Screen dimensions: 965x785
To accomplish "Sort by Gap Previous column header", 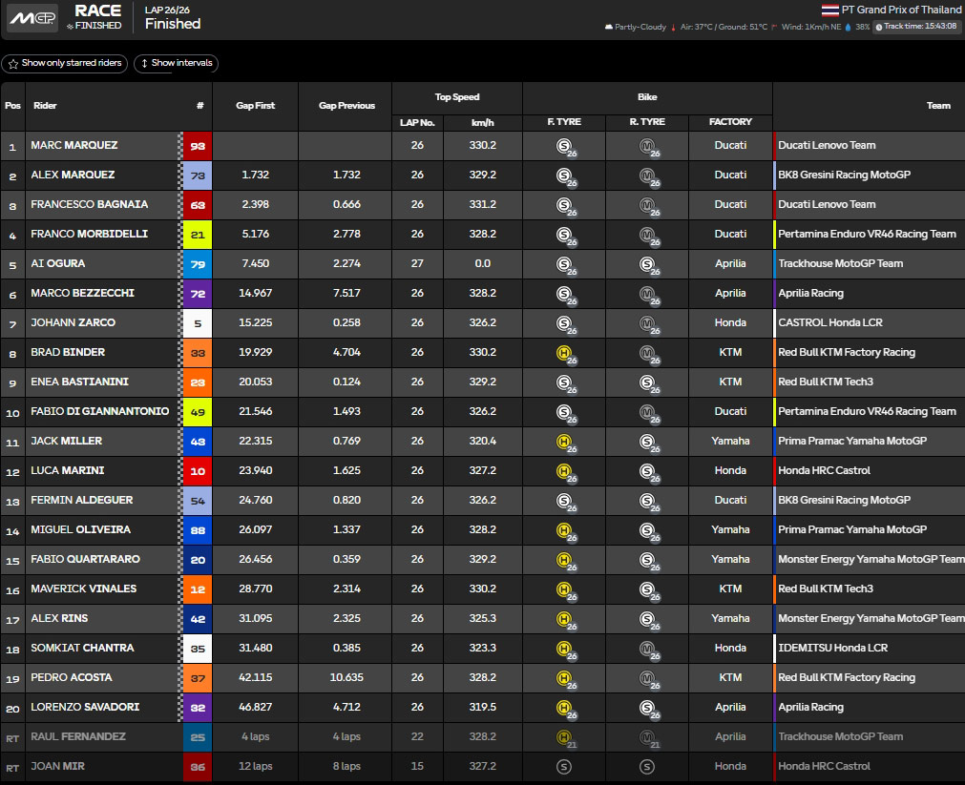I will pyautogui.click(x=346, y=106).
